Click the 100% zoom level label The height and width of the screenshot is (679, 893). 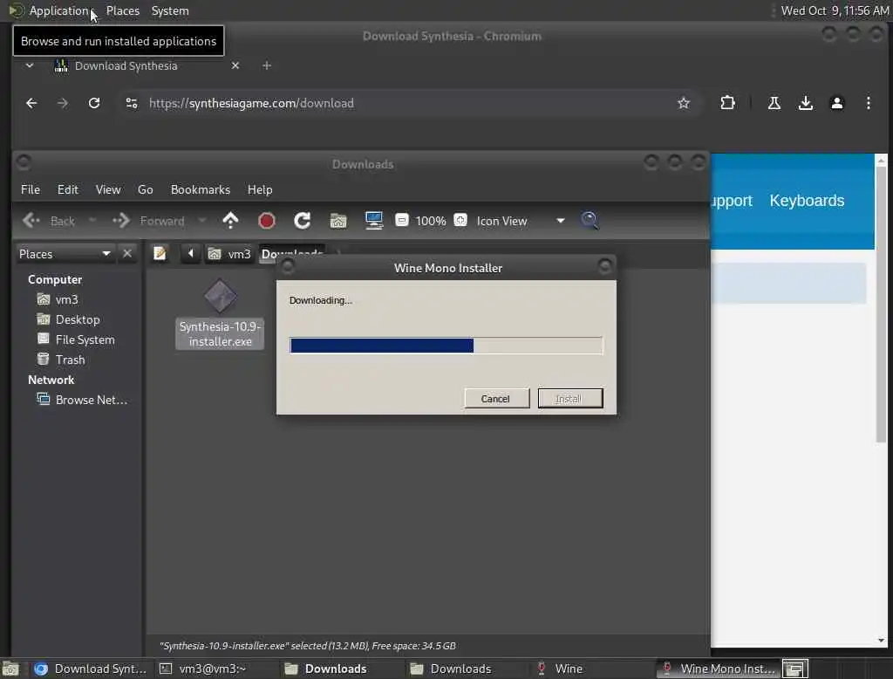coord(431,221)
